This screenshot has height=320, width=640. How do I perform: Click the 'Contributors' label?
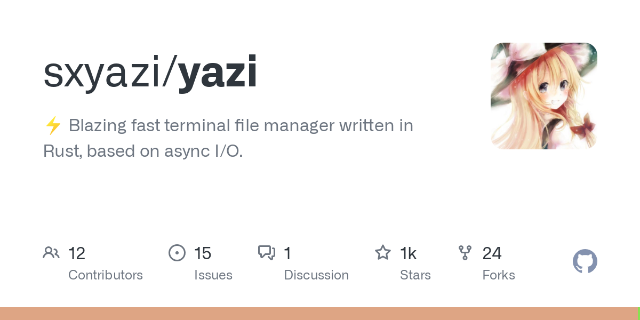click(x=106, y=275)
